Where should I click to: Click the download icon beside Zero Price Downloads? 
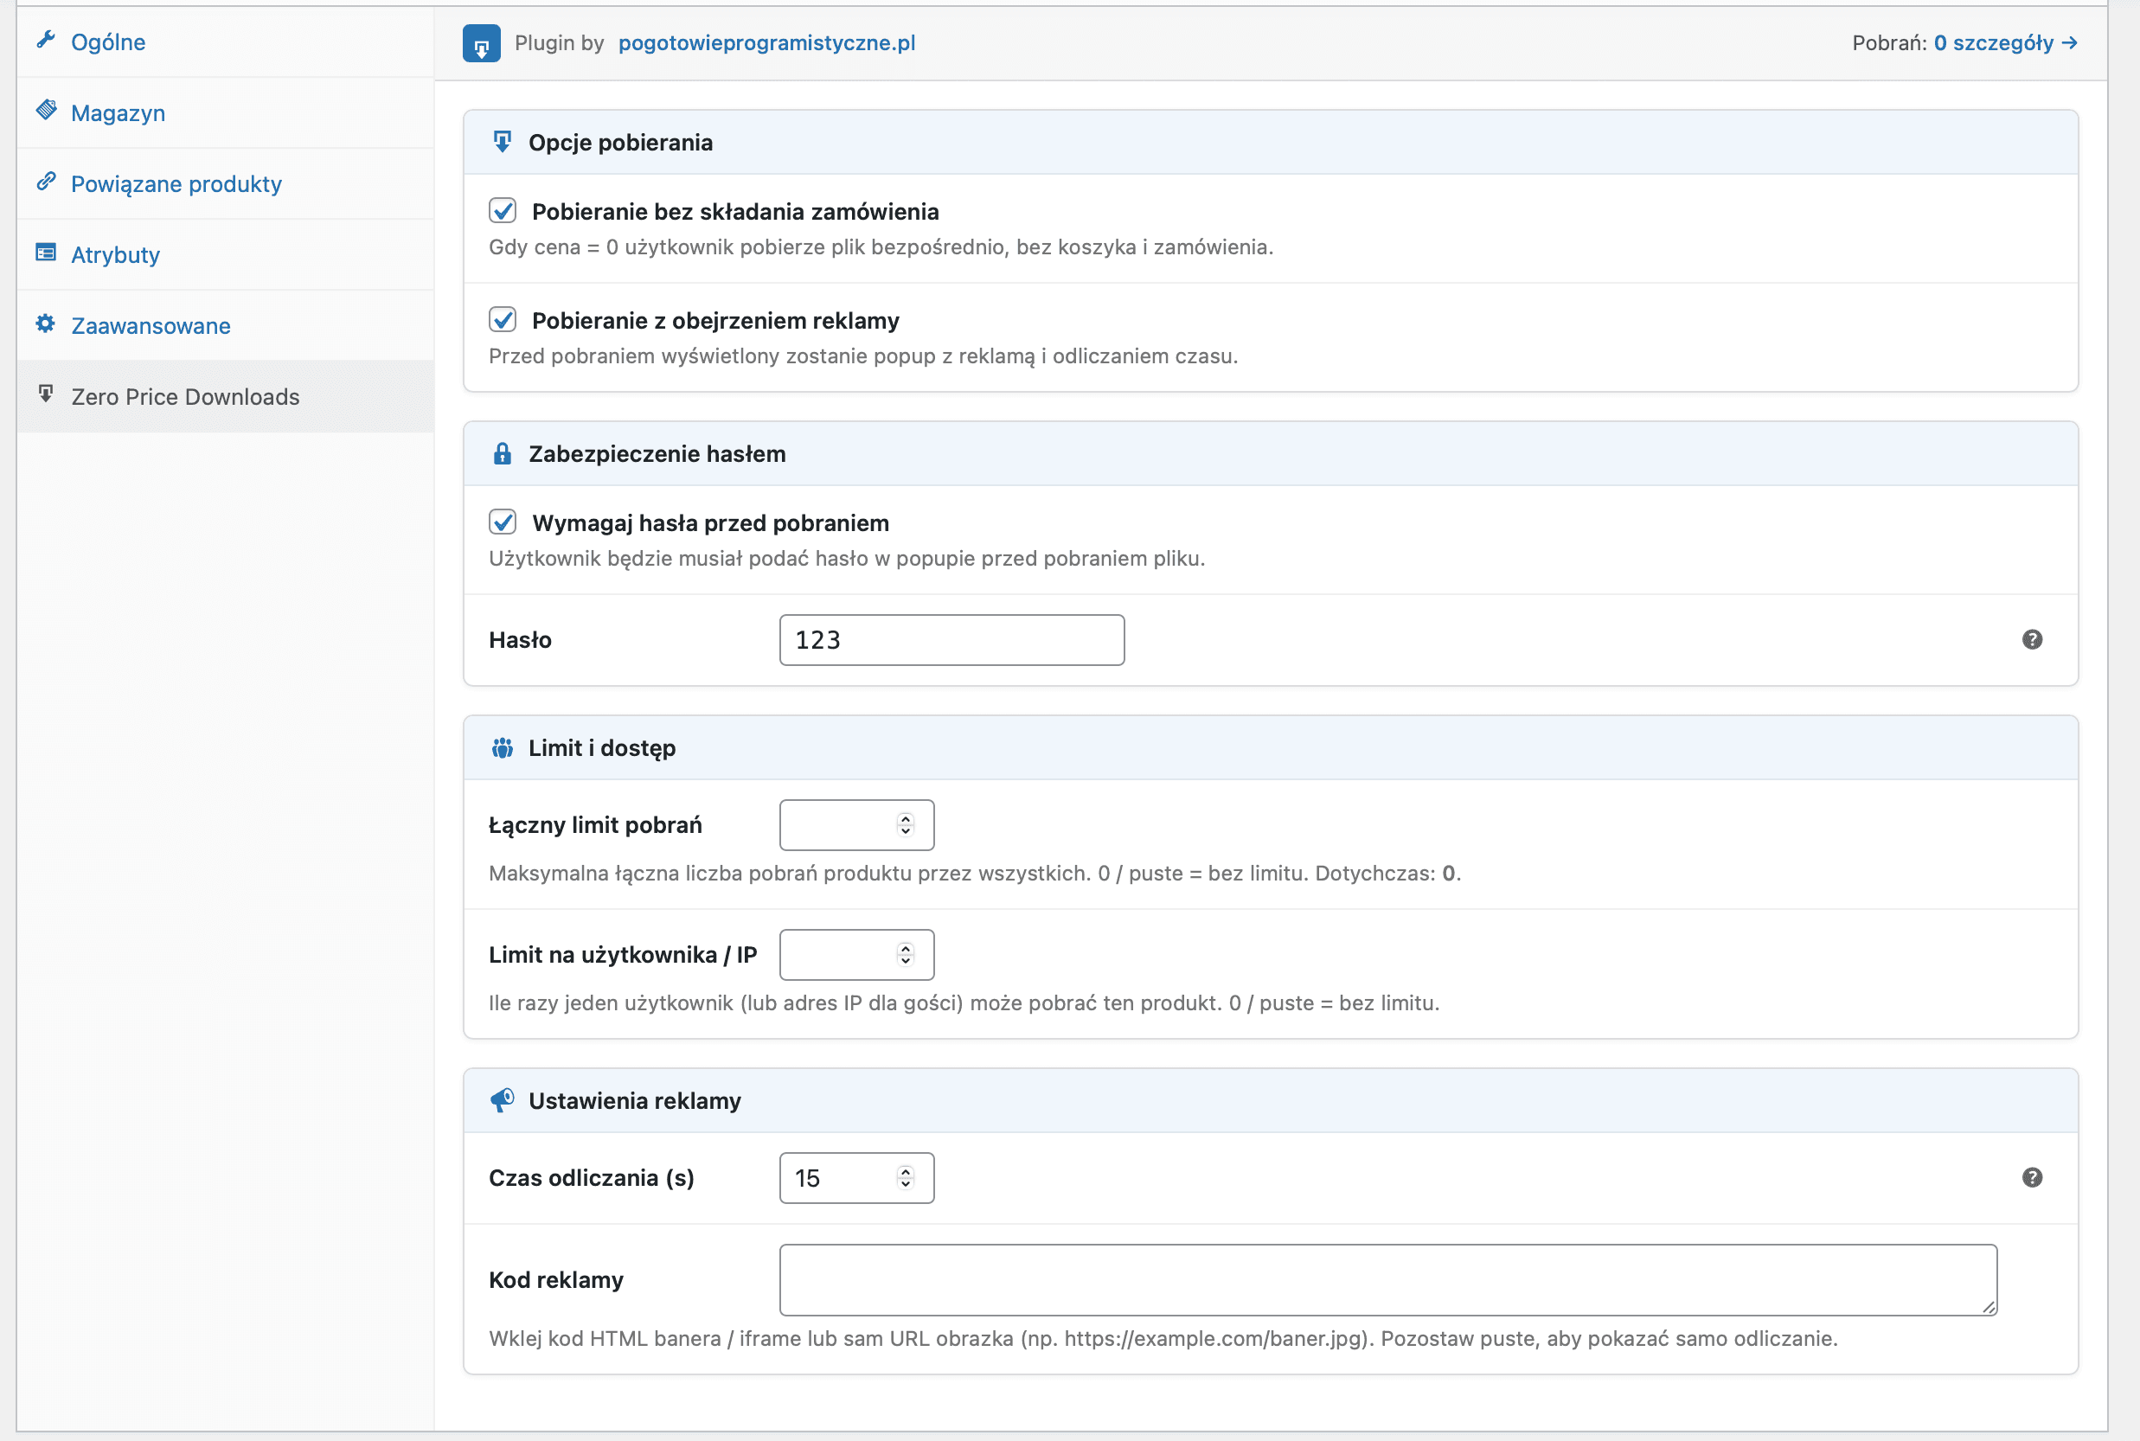pos(46,394)
